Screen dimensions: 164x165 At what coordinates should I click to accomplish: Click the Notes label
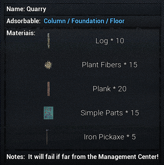[16, 157]
